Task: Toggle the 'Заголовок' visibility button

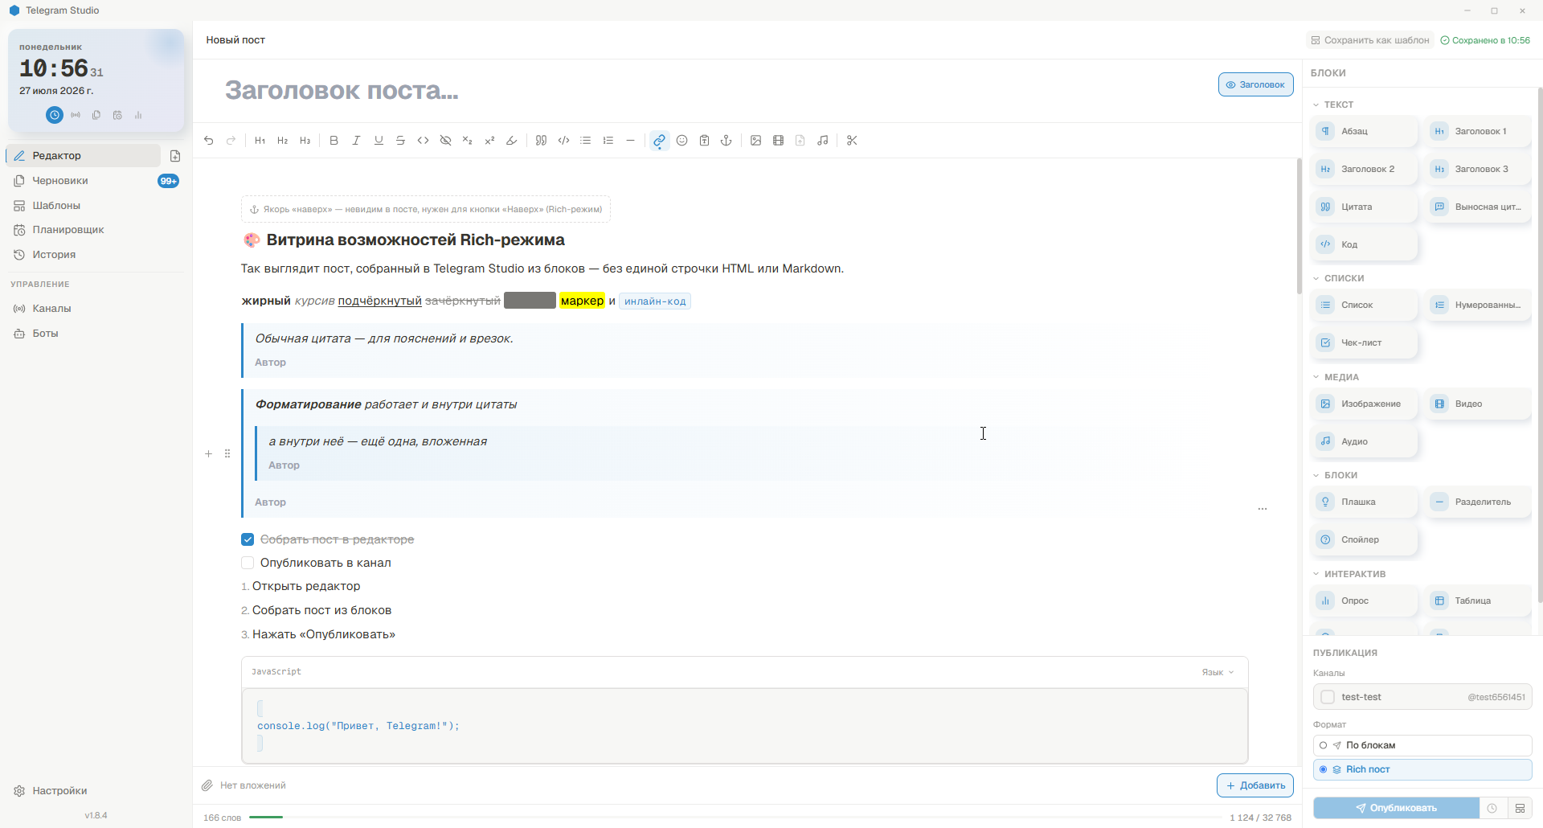Action: point(1255,84)
